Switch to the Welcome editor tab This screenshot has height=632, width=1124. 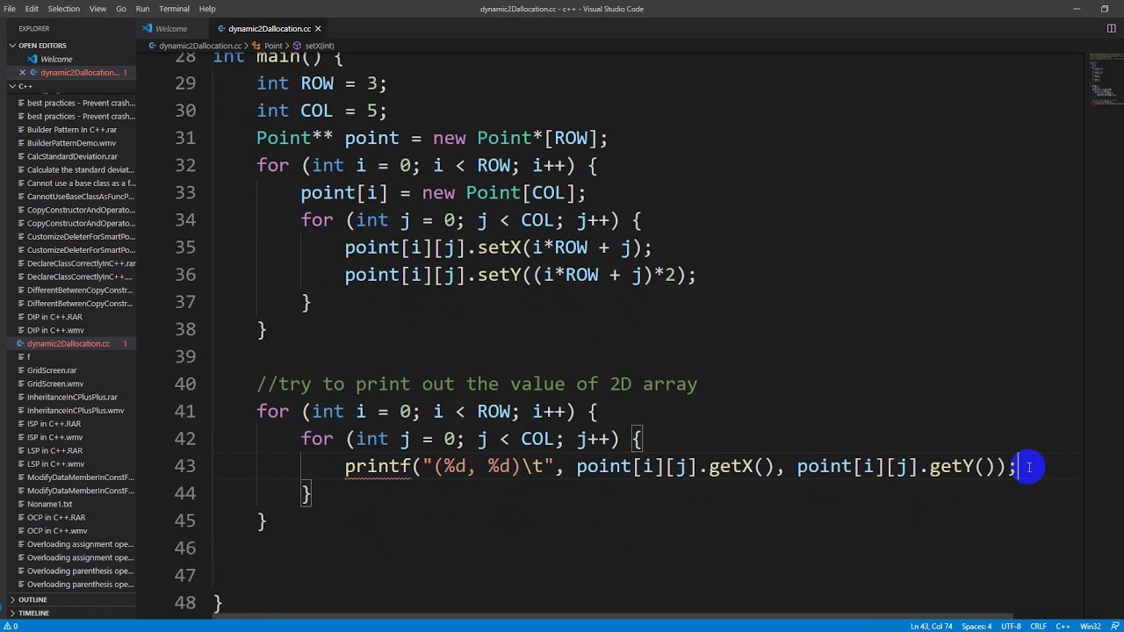click(x=171, y=29)
